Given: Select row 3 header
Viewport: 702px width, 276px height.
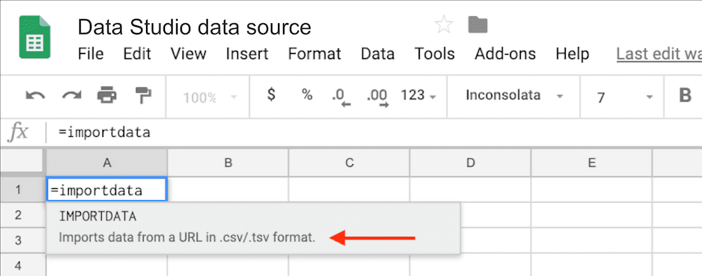Looking at the screenshot, I should coord(23,241).
